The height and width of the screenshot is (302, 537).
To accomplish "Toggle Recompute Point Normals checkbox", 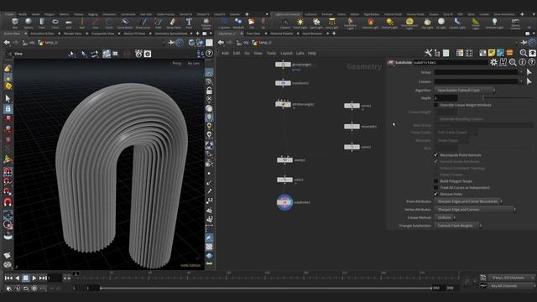I will click(x=436, y=155).
